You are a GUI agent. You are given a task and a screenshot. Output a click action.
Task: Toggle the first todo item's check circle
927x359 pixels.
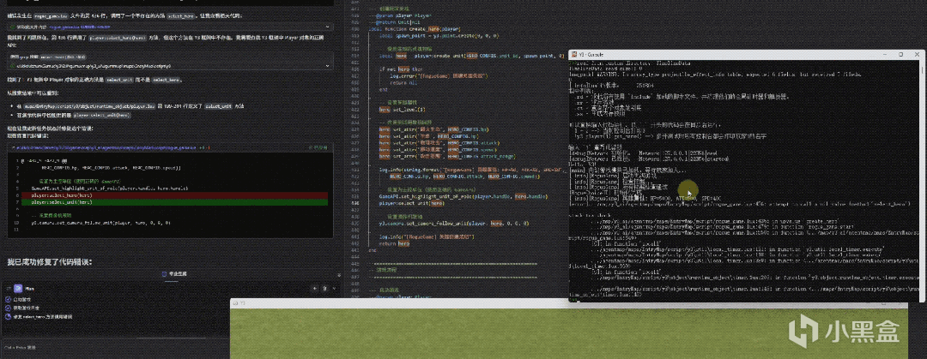pyautogui.click(x=9, y=300)
